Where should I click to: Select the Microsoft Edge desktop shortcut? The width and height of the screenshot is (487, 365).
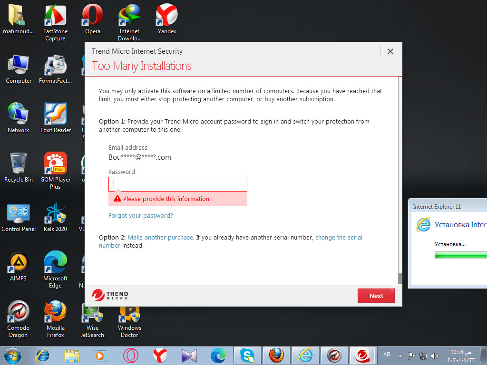pos(55,269)
